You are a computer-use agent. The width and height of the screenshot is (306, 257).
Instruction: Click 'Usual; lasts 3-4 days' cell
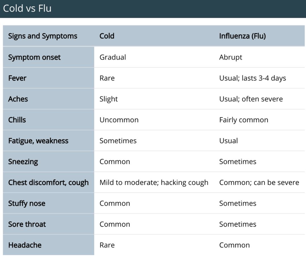pyautogui.click(x=252, y=78)
